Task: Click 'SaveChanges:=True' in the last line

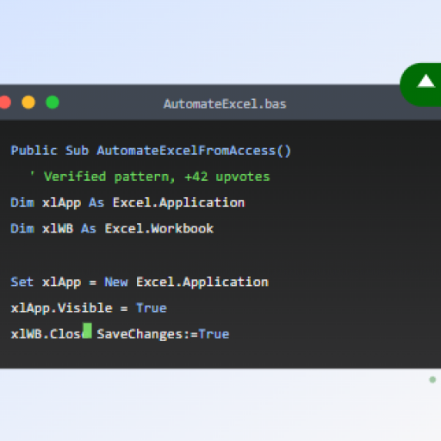Action: [163, 334]
